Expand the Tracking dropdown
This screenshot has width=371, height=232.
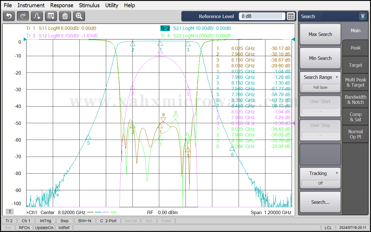[320, 173]
